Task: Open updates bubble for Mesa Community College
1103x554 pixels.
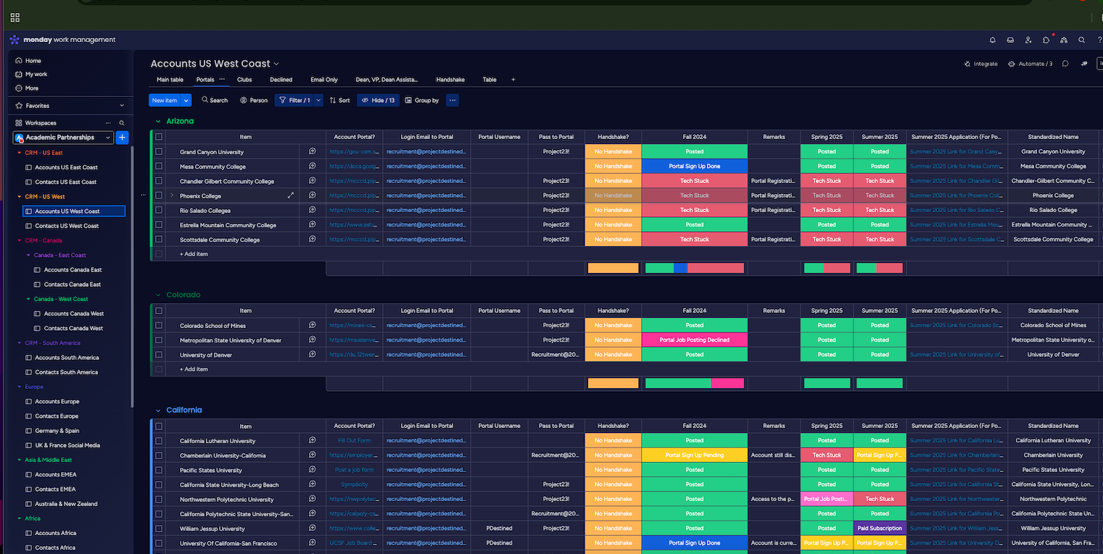Action: [313, 166]
